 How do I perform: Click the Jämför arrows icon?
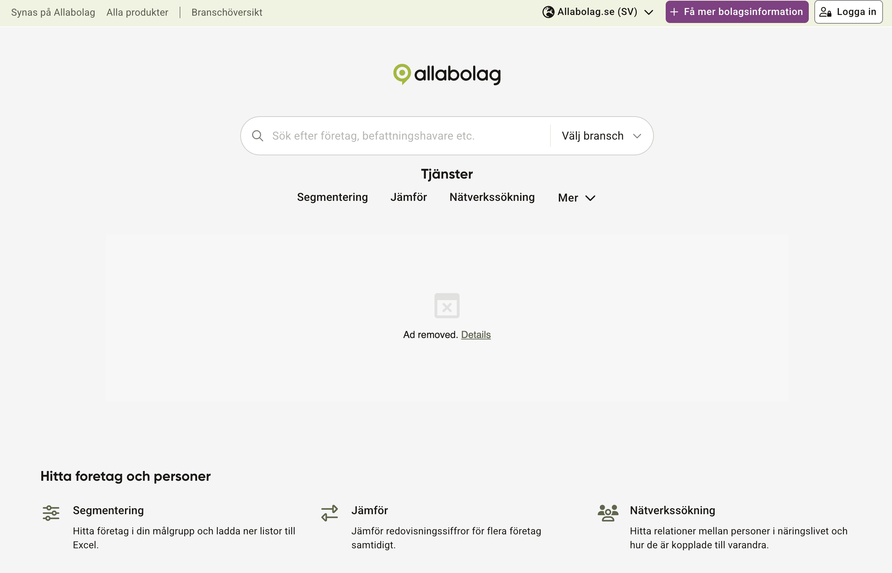[x=329, y=513]
